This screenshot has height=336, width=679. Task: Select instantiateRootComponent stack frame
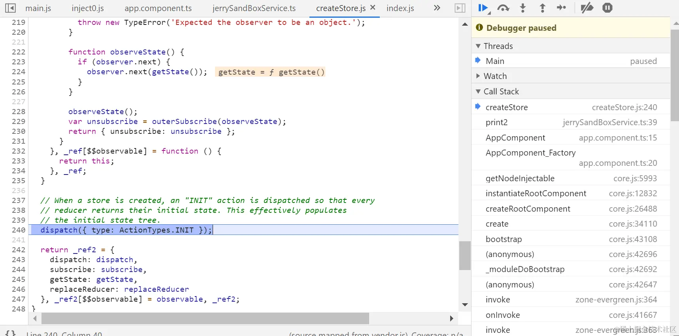(571, 193)
